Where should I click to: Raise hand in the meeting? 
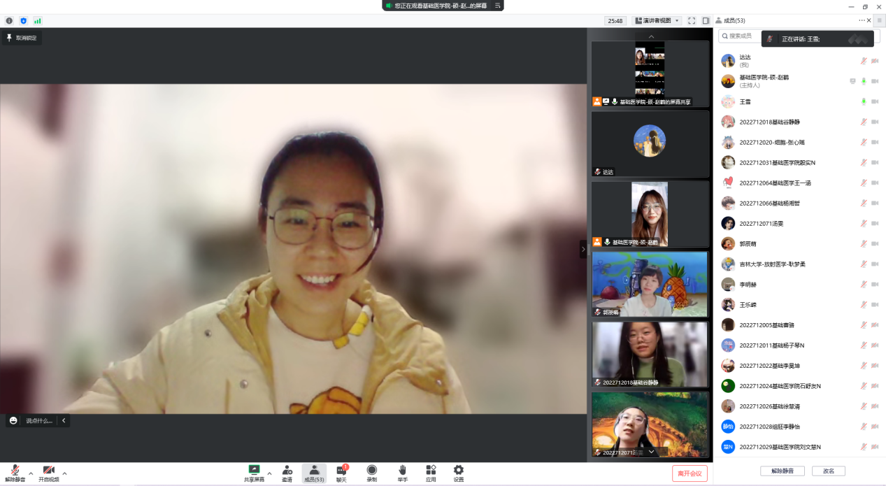(402, 473)
